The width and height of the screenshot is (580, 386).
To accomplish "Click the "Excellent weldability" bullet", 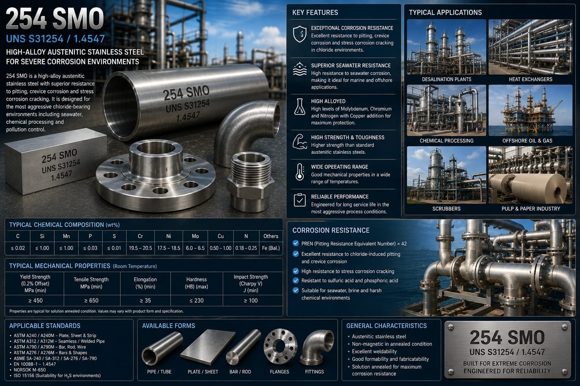I will (x=372, y=351).
